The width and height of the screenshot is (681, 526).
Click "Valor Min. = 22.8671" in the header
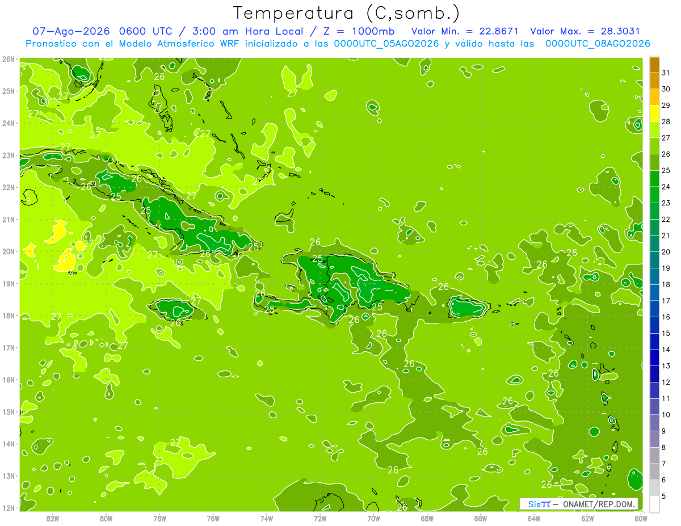[464, 31]
